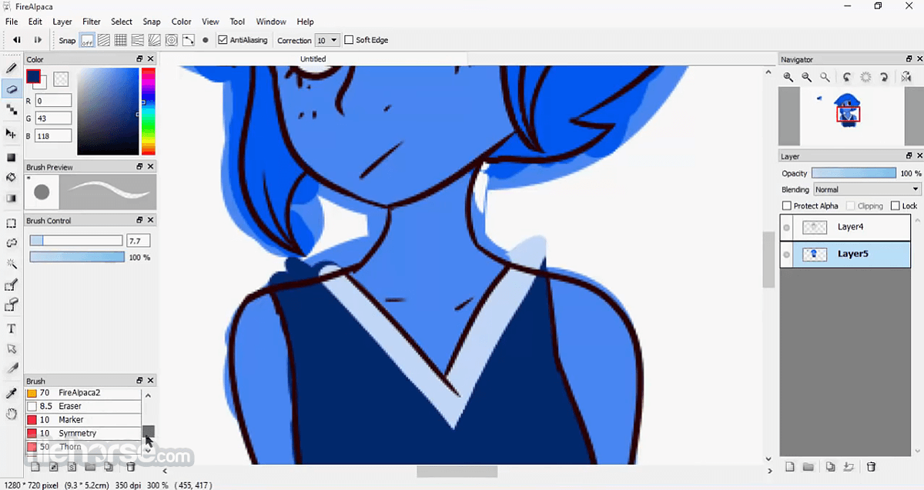This screenshot has height=490, width=924.
Task: Click the foreground color swatch
Action: (33, 75)
